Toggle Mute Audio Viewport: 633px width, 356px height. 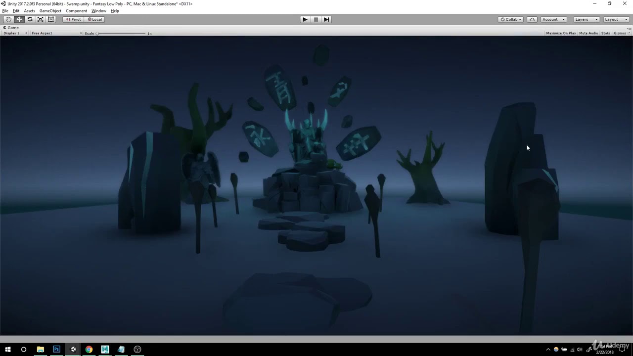click(x=588, y=33)
